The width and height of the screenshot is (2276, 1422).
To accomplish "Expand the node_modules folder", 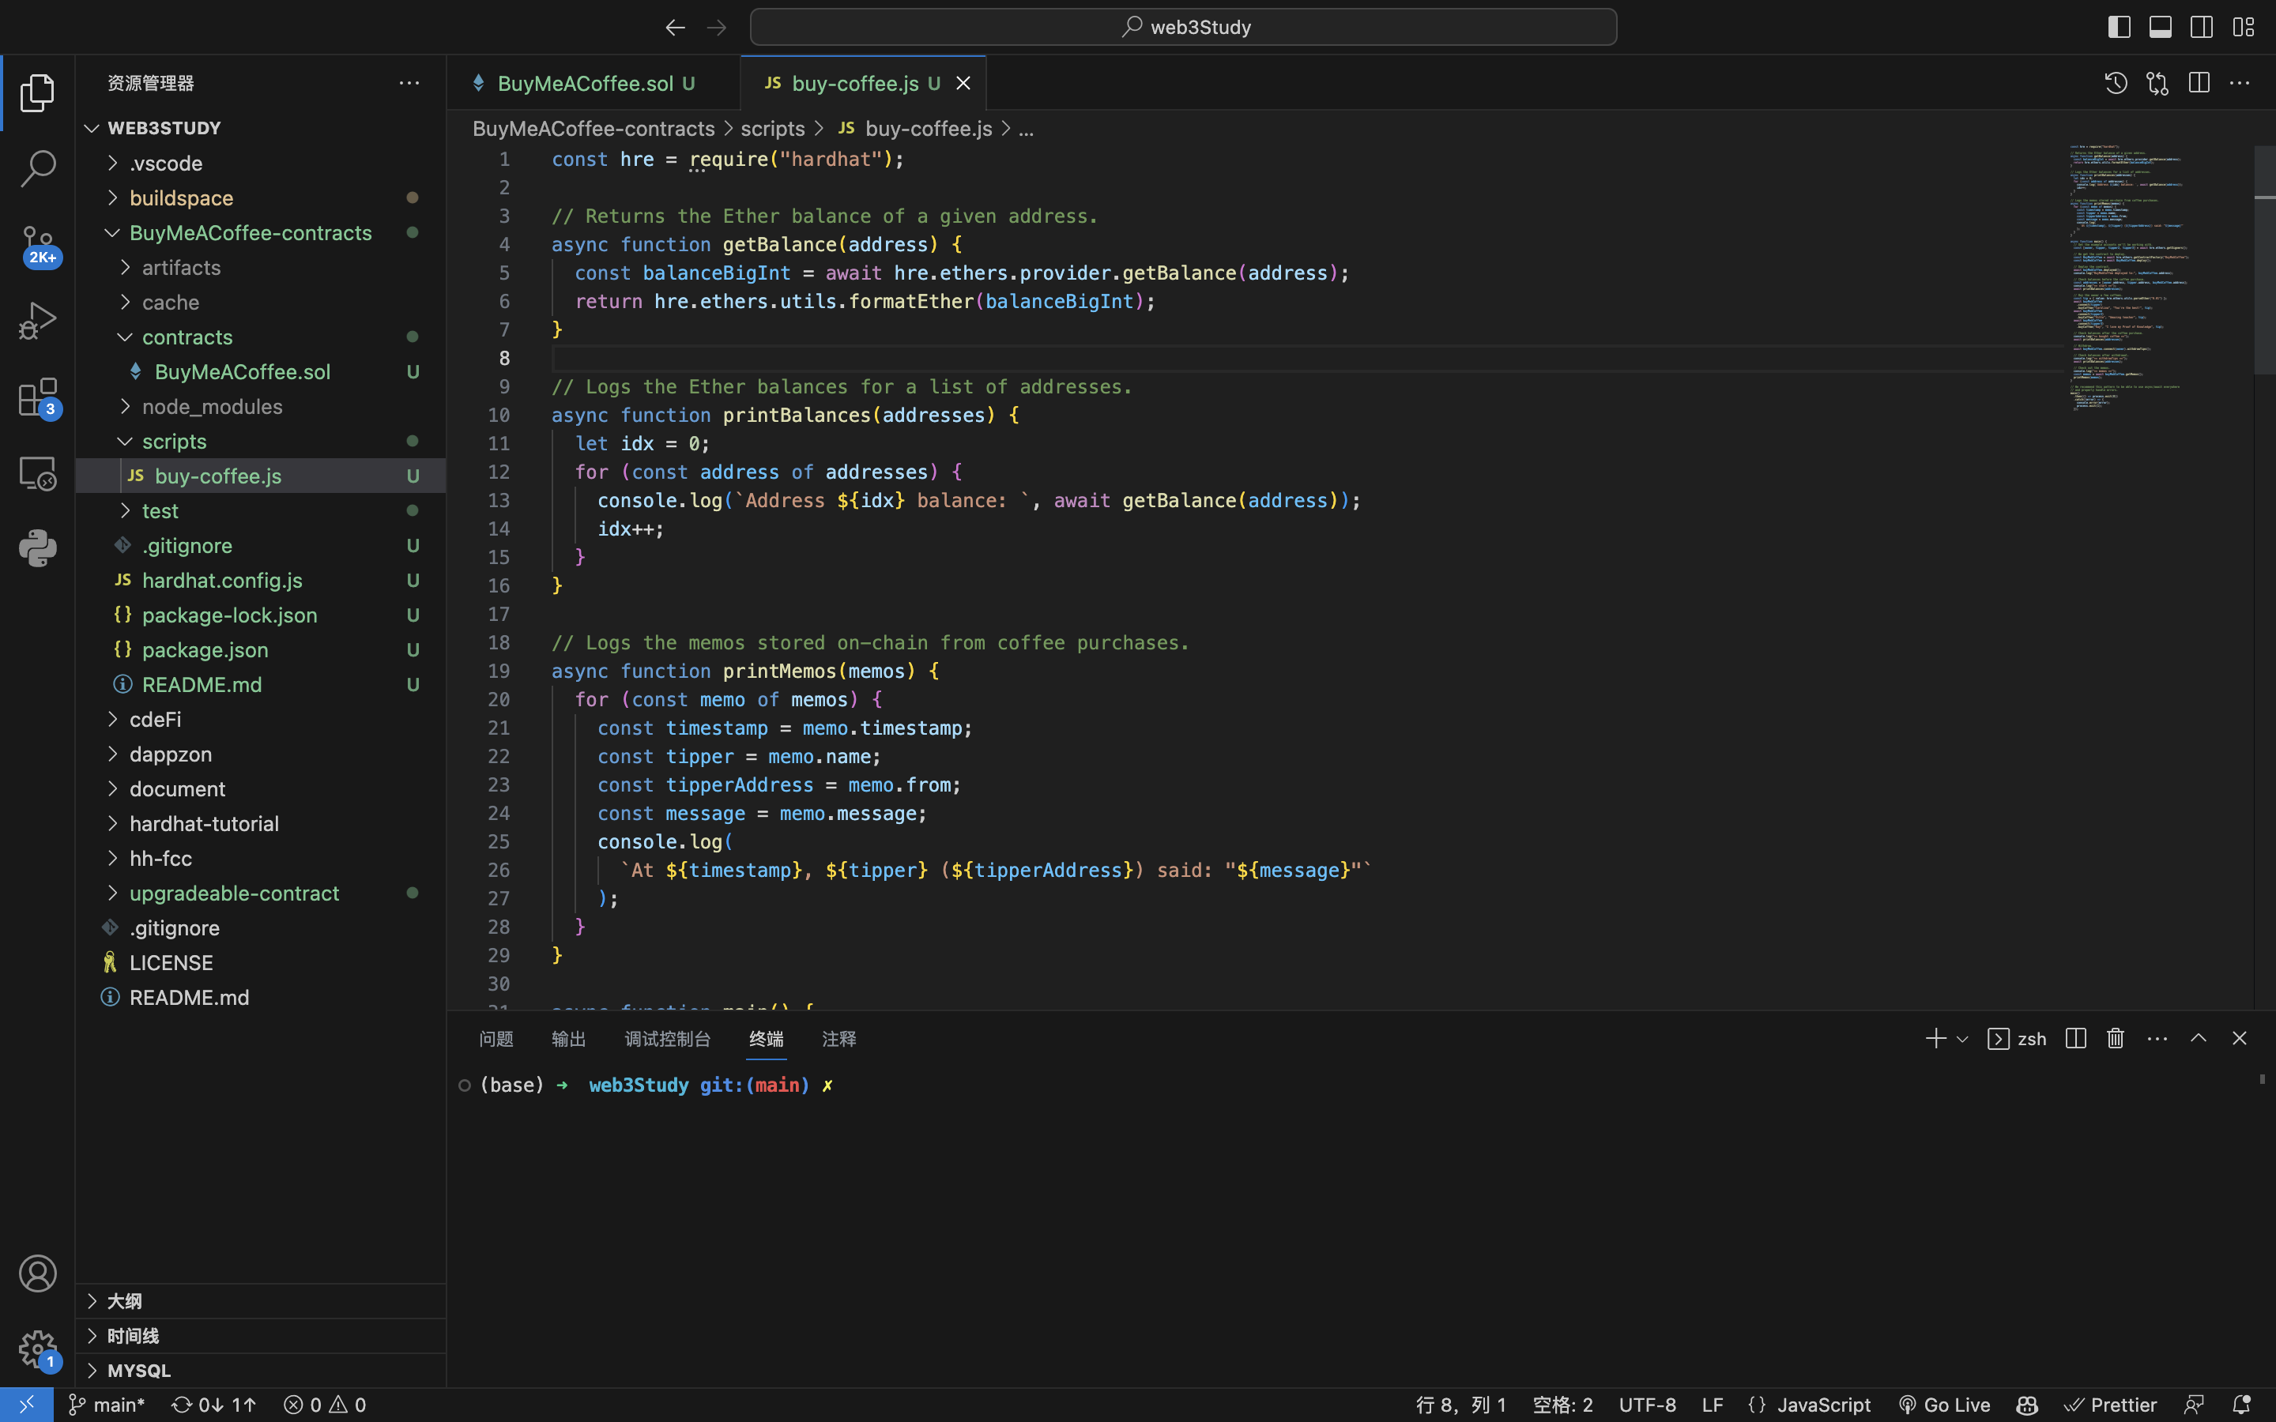I will pos(261,407).
